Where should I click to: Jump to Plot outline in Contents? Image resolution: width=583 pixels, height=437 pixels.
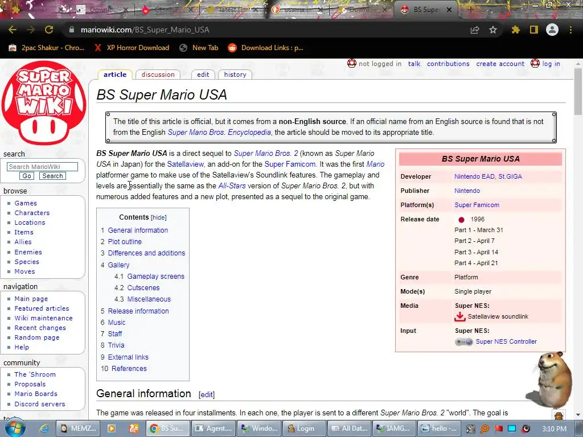point(125,241)
